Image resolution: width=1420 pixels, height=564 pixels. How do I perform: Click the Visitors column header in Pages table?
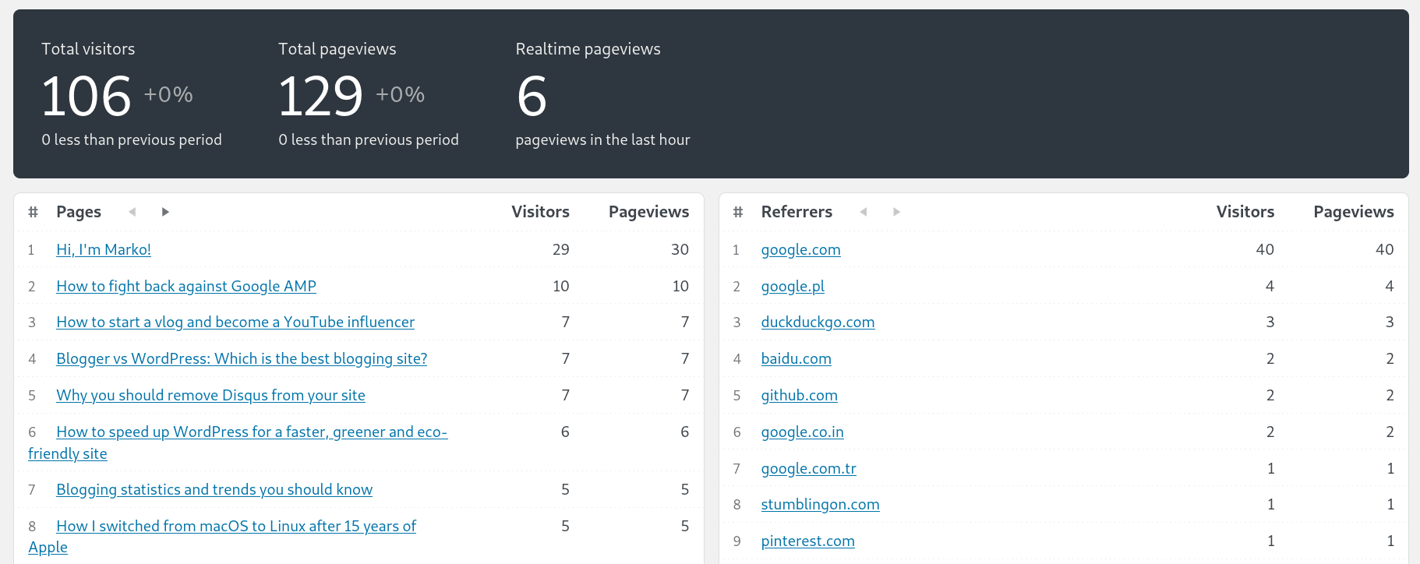(540, 212)
